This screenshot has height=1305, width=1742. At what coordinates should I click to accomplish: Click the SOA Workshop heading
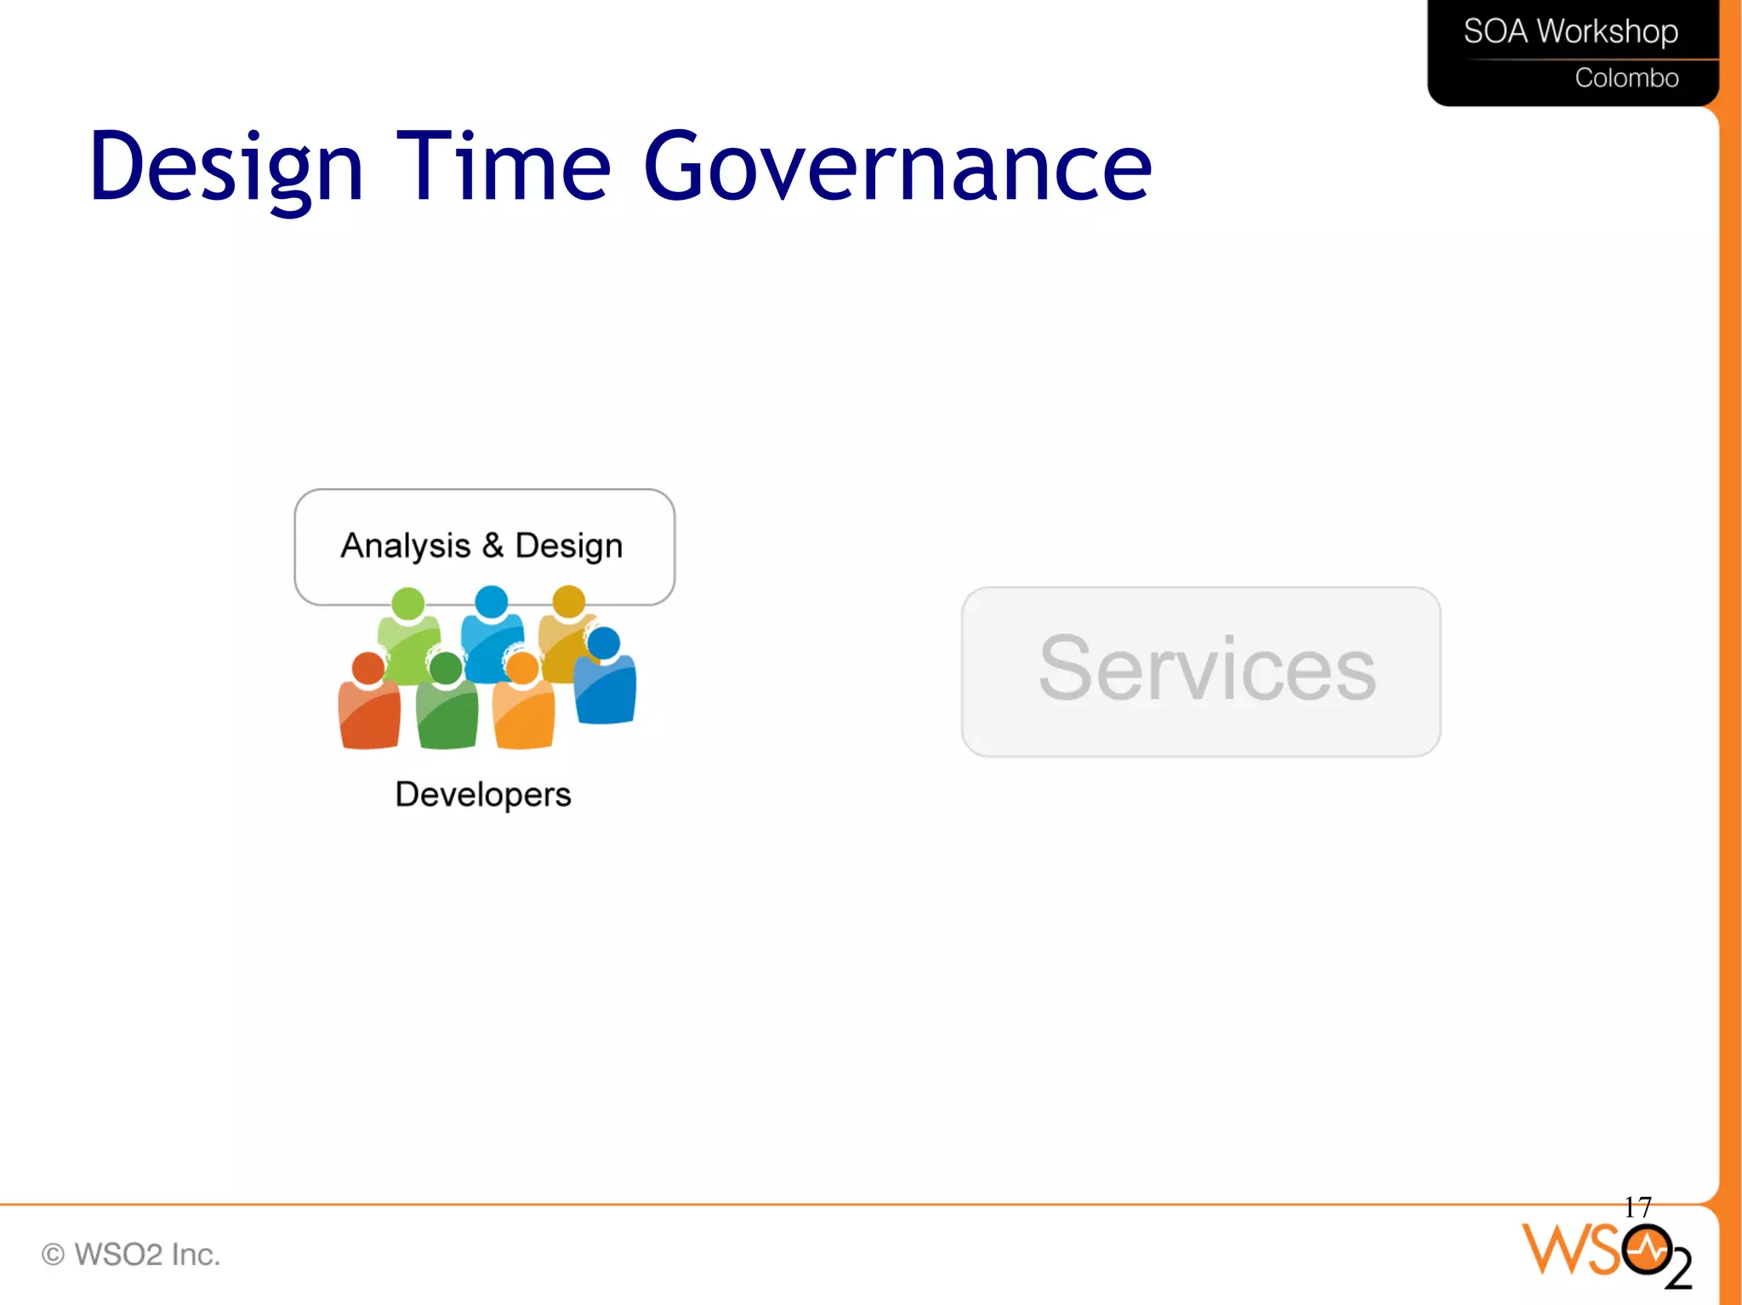click(x=1570, y=31)
